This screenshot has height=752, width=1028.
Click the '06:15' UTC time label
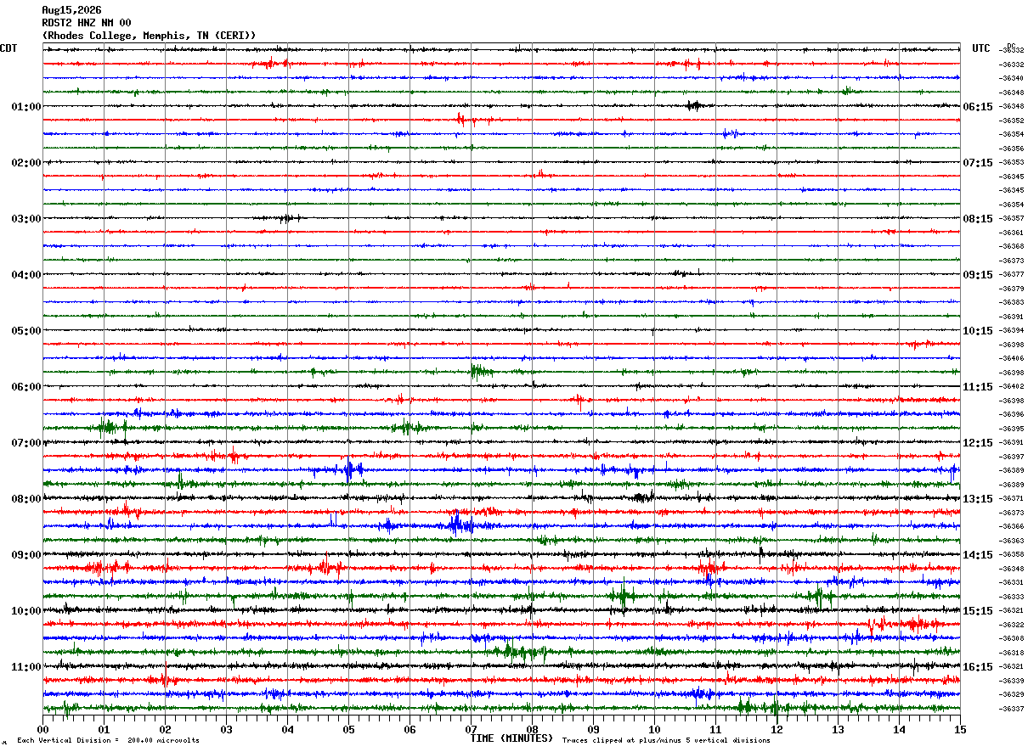(978, 107)
